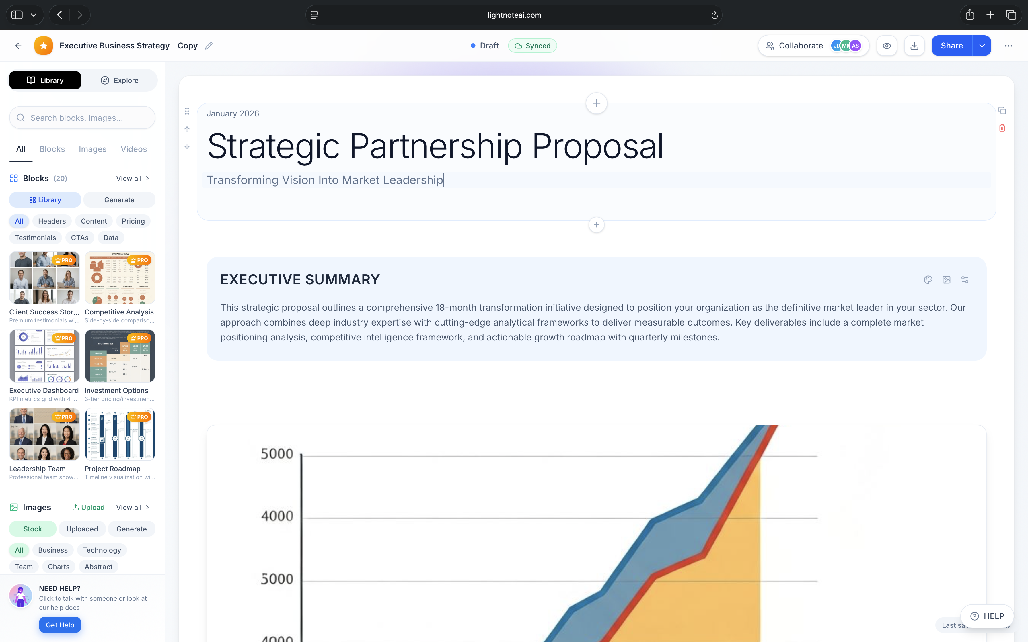Filter blocks by the Pricing category
Viewport: 1028px width, 642px height.
[x=133, y=221]
